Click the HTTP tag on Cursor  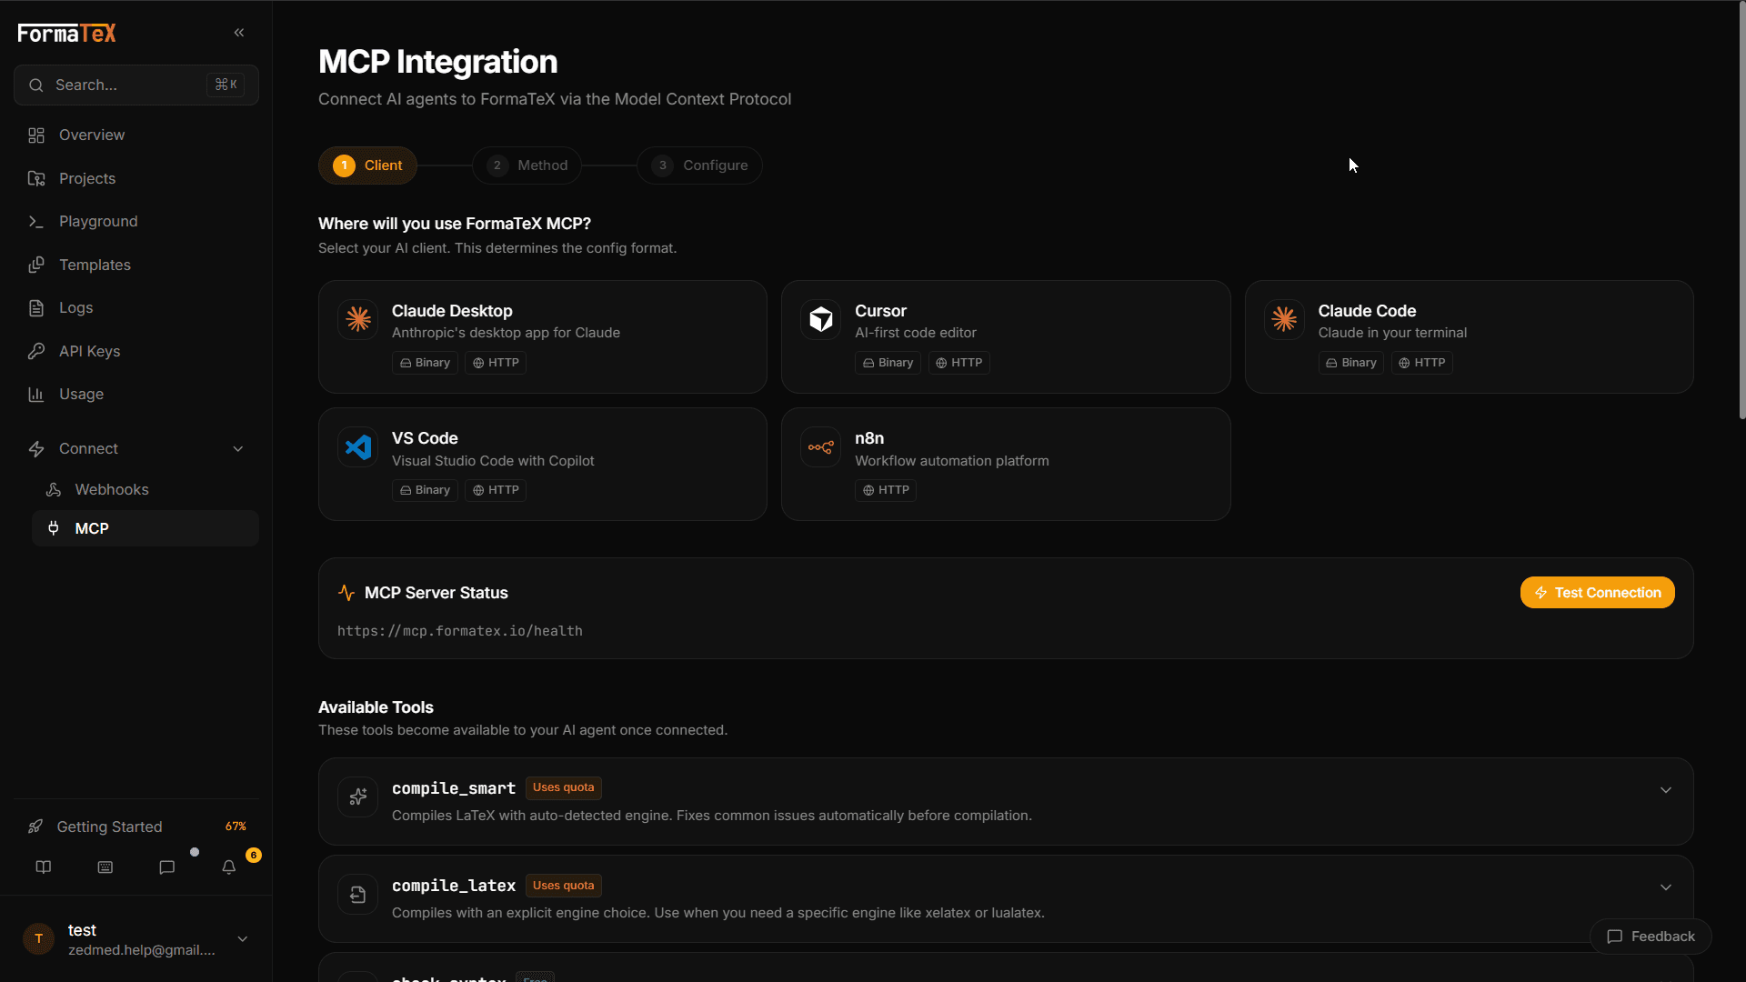click(958, 363)
